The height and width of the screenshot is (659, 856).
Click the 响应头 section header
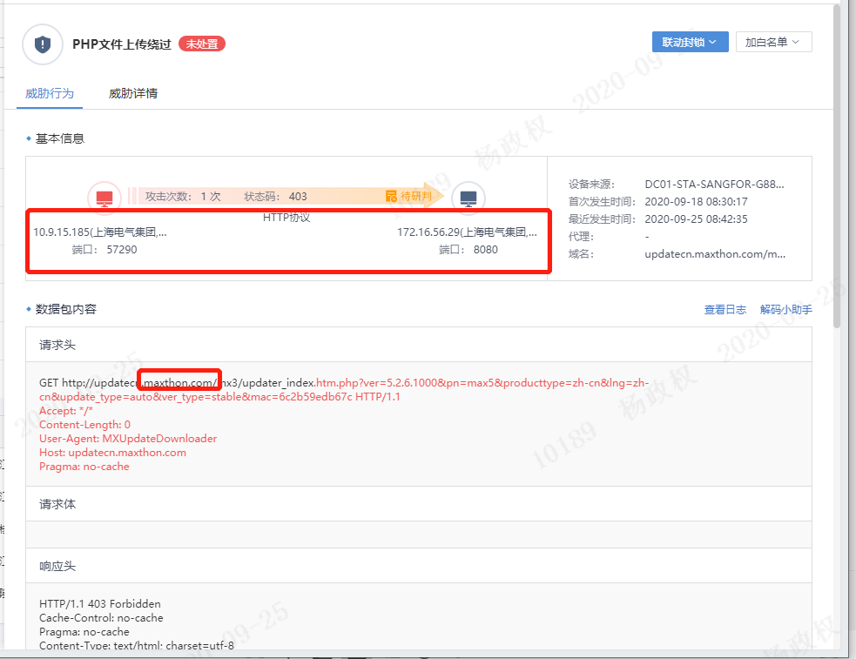[57, 566]
